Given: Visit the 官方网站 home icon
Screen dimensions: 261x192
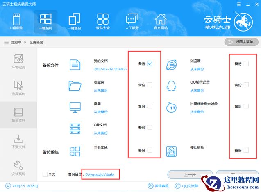Looking at the screenshot, I should click(x=161, y=22).
